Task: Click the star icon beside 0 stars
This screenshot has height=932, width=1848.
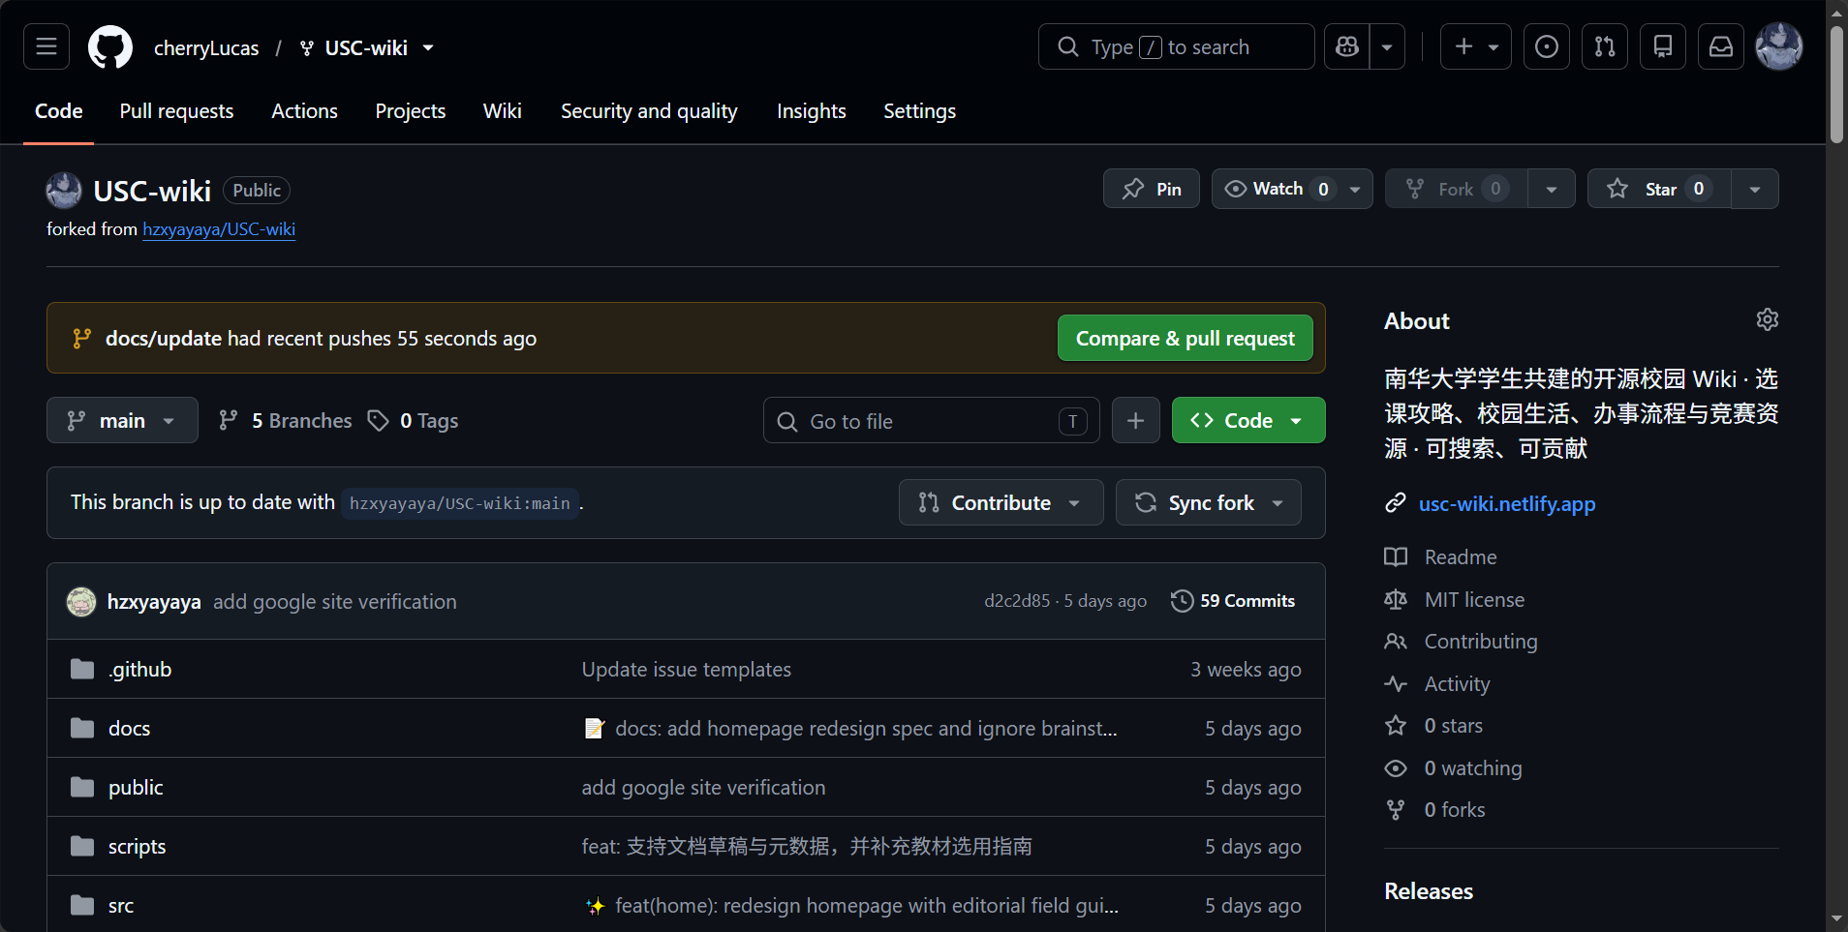Action: click(x=1396, y=726)
